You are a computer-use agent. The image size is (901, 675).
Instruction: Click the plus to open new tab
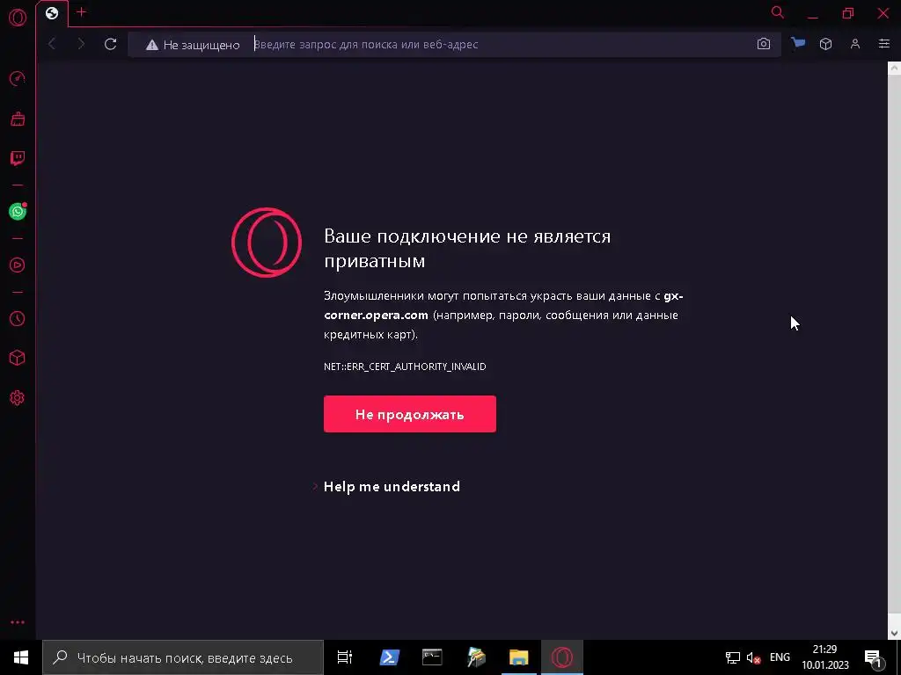click(x=81, y=12)
